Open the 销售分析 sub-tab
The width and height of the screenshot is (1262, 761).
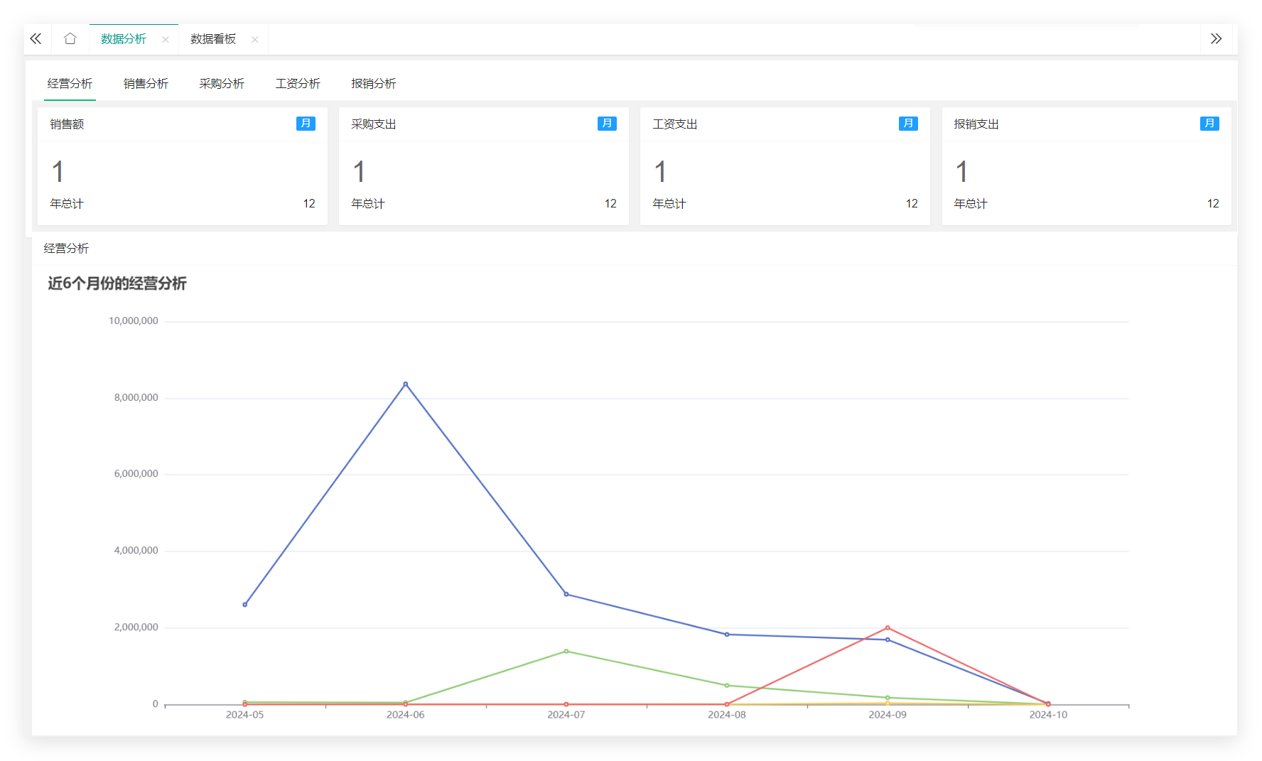point(146,84)
